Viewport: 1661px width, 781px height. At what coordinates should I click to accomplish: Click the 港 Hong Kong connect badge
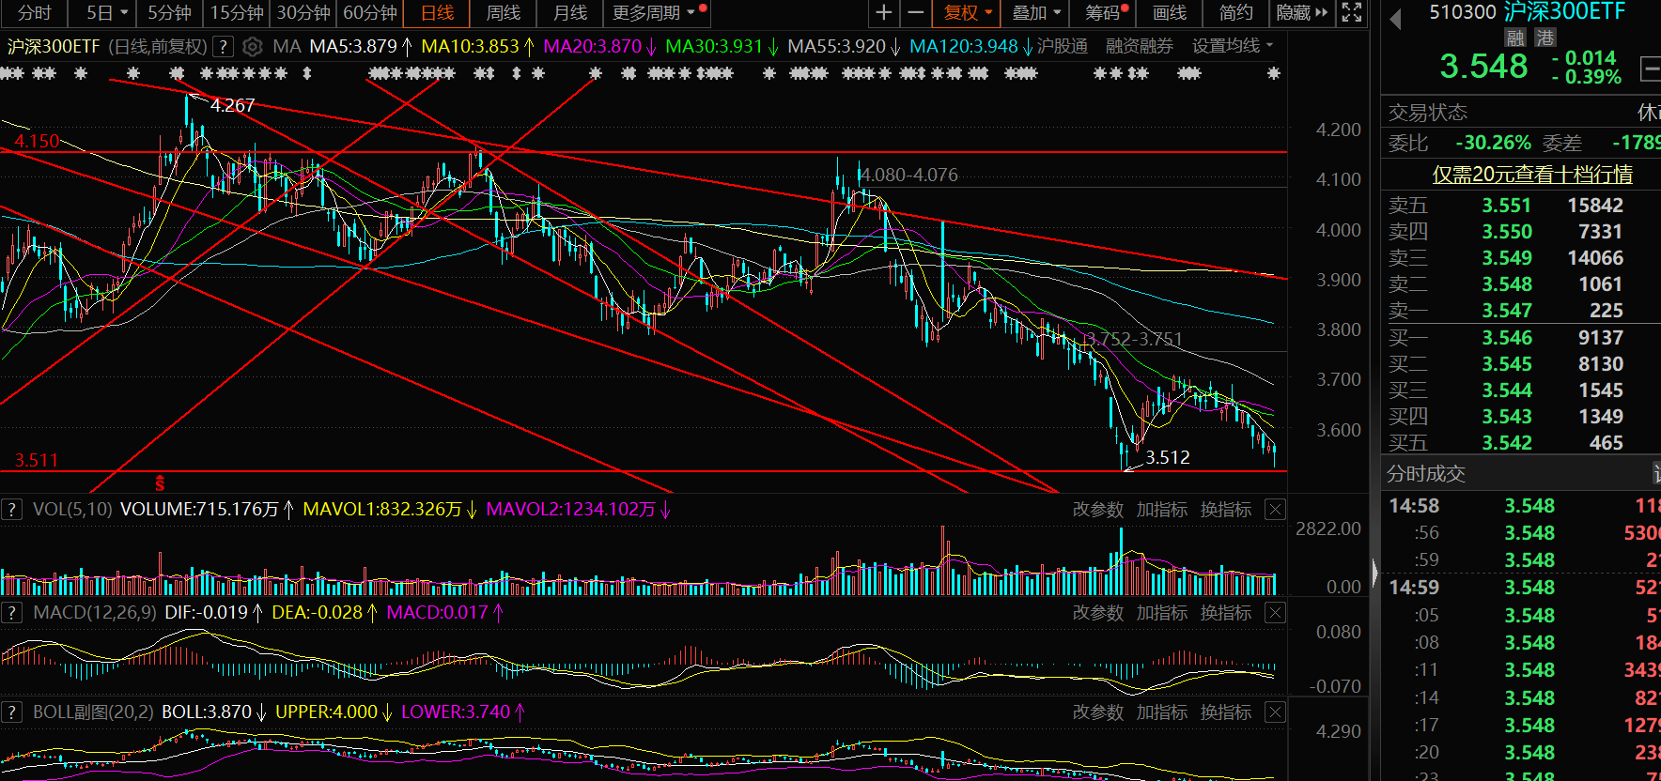click(1545, 38)
